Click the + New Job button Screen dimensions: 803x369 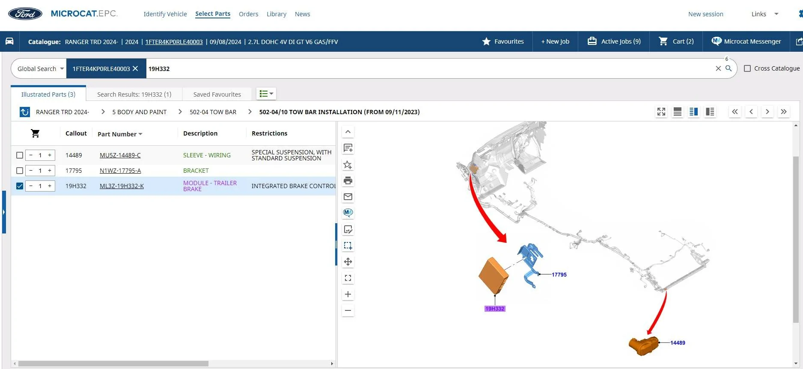[x=555, y=41]
